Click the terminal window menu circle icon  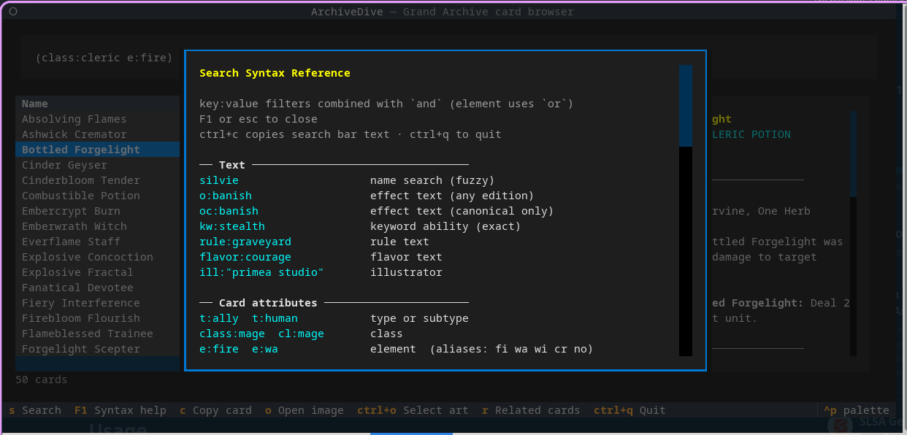[x=13, y=12]
